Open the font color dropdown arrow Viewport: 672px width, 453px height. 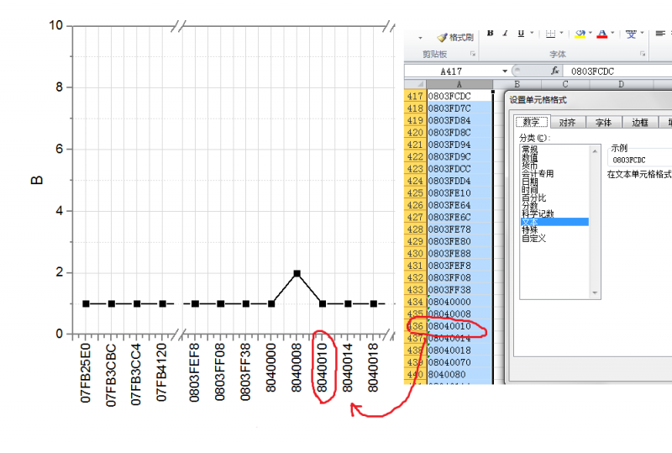tap(612, 33)
